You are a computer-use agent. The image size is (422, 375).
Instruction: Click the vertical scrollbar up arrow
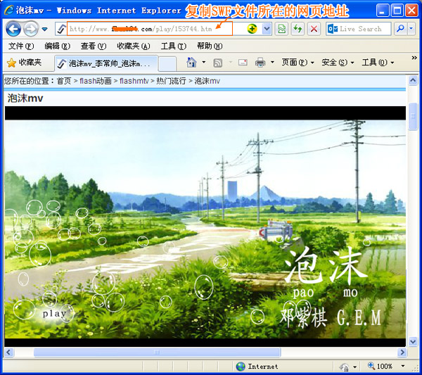point(413,80)
